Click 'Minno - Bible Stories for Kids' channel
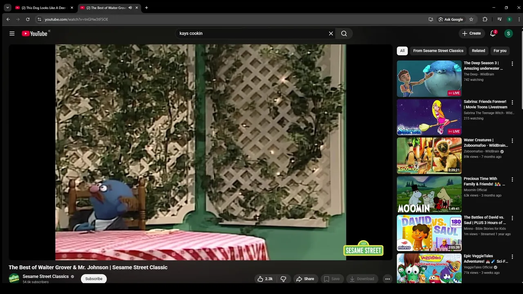The width and height of the screenshot is (523, 294). (485, 229)
